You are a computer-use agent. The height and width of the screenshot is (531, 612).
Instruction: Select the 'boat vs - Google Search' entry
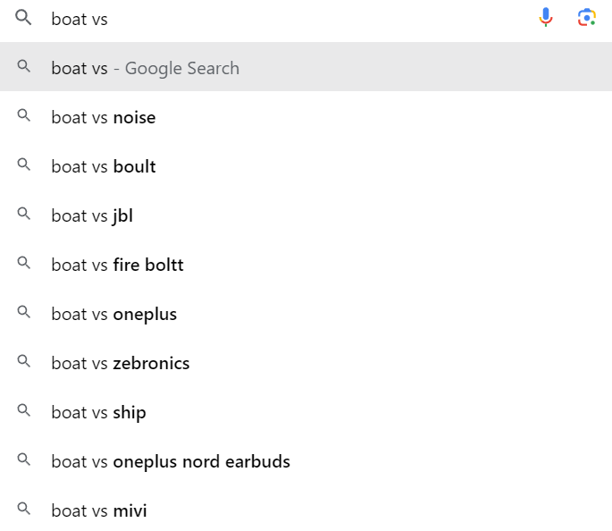point(306,67)
